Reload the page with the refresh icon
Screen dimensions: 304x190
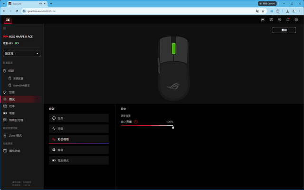point(17,11)
